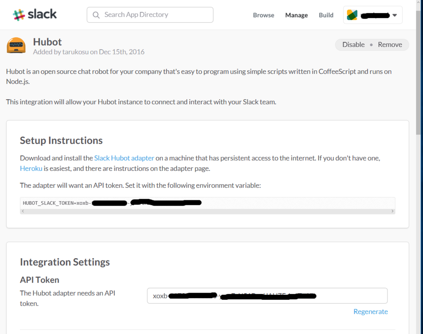Click the right arrow of token scrollbar
Image resolution: width=423 pixels, height=334 pixels.
pos(392,211)
